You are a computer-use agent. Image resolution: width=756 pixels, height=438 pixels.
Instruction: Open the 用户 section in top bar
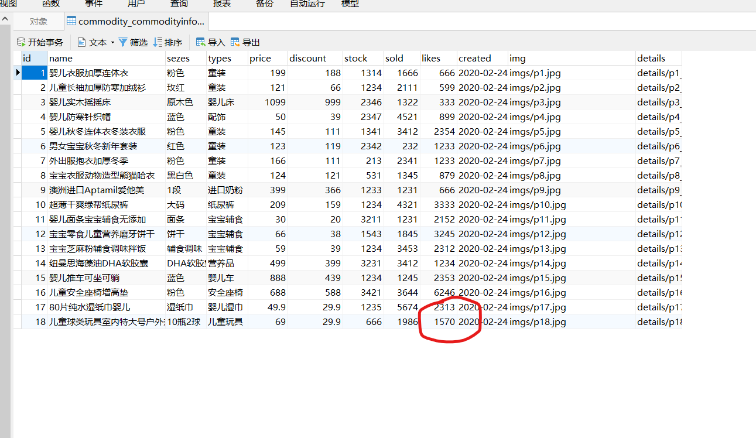point(136,4)
